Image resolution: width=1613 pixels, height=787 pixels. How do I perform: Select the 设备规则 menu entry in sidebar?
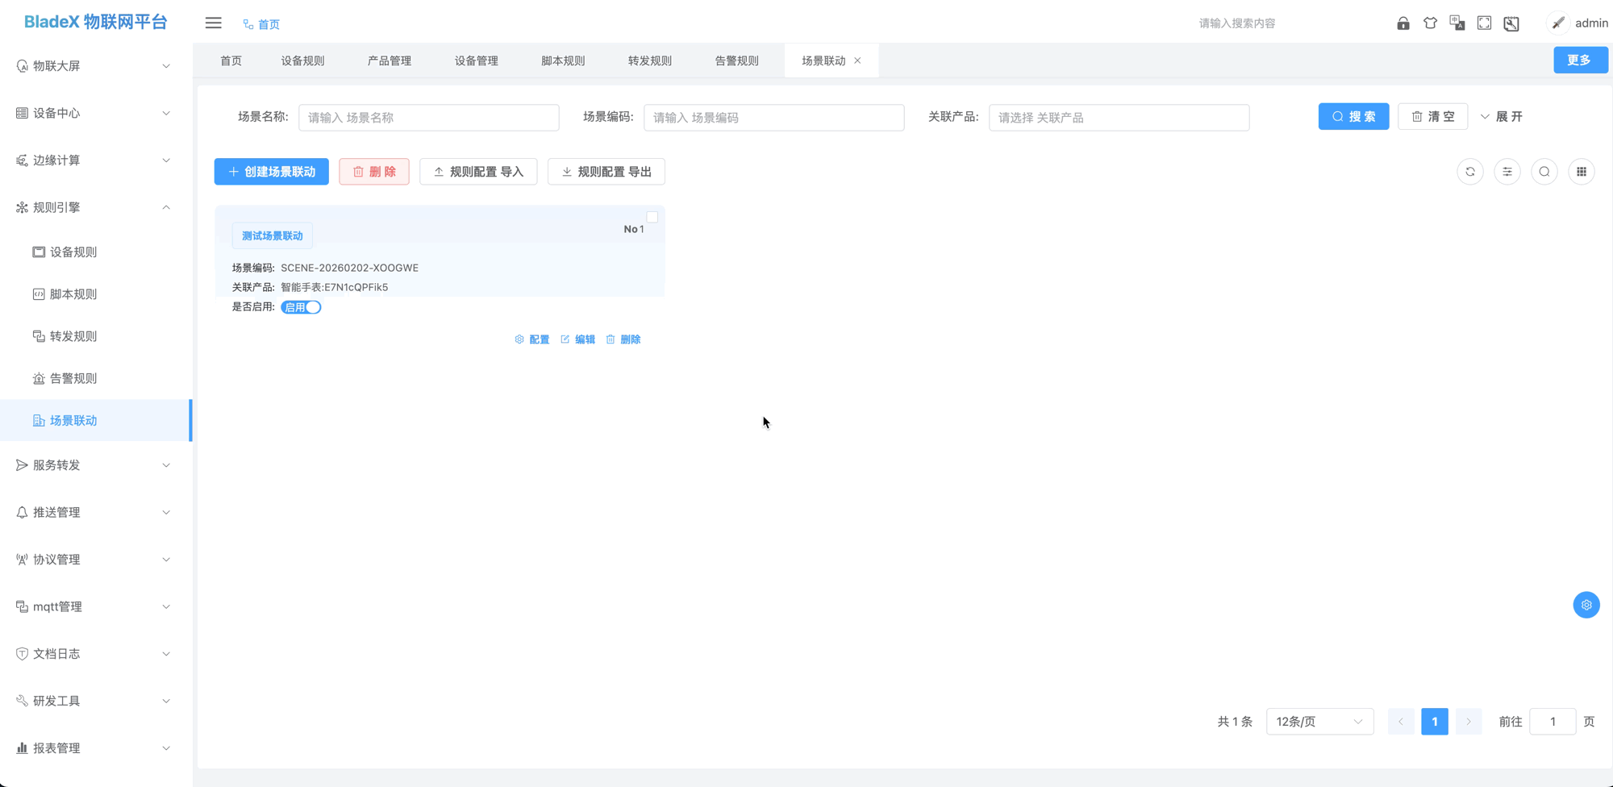73,252
